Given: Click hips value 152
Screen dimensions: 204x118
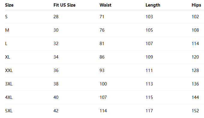Looking at the screenshot, I should click(195, 111).
